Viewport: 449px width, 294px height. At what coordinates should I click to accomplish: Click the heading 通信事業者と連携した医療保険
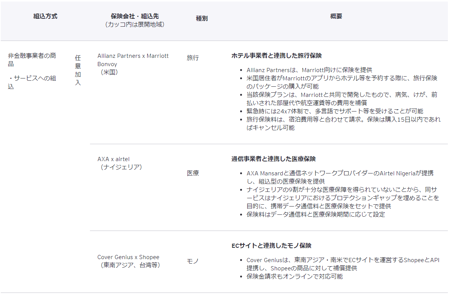273,159
